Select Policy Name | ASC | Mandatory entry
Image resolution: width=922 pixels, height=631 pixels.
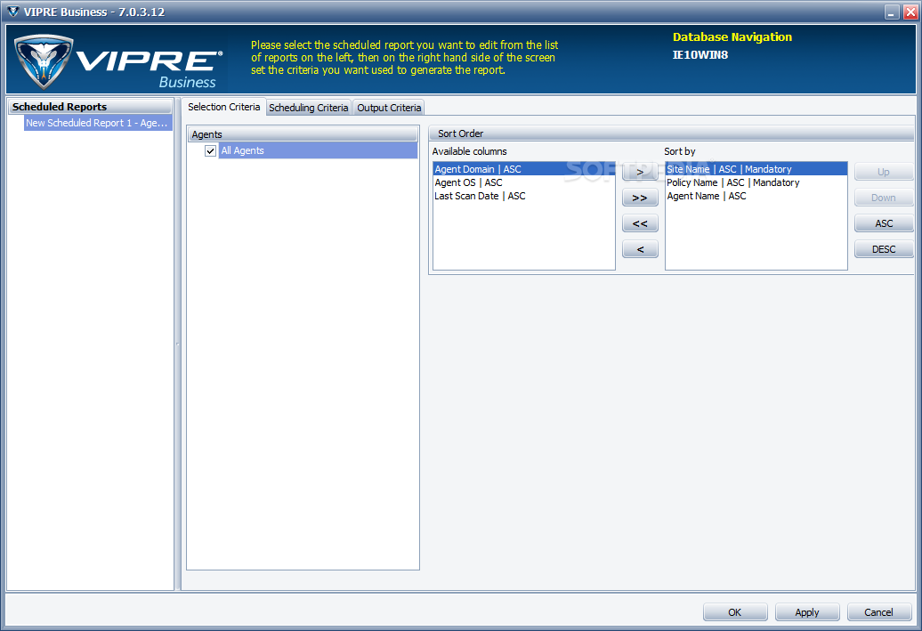coord(756,182)
